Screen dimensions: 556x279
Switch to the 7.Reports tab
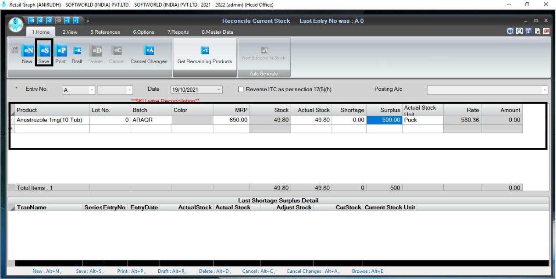click(178, 32)
